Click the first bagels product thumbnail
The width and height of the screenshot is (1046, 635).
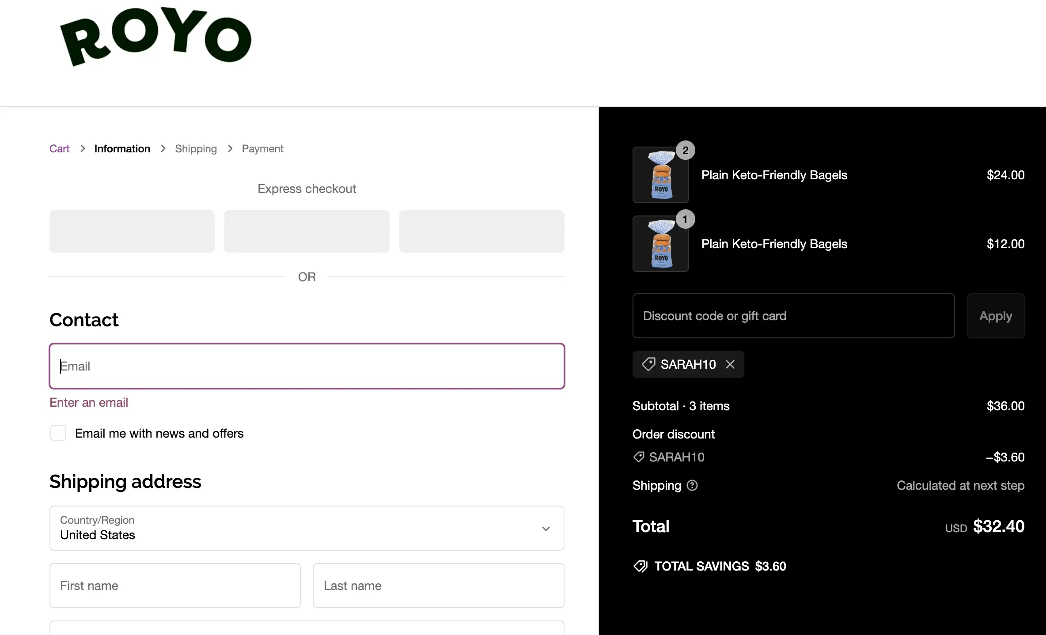[x=660, y=175]
